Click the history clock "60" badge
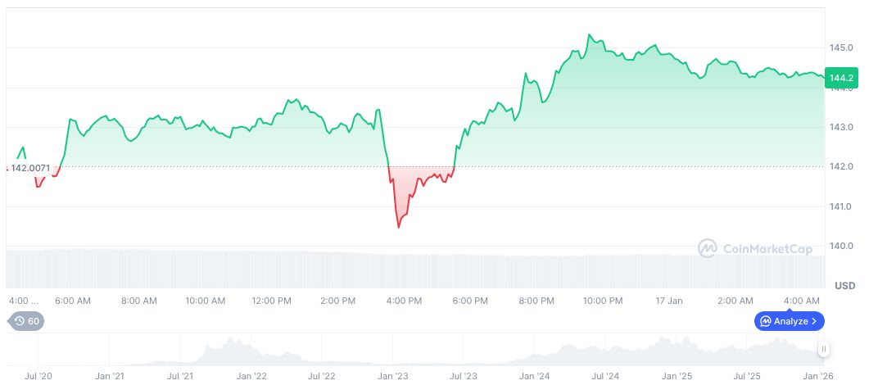 (27, 321)
